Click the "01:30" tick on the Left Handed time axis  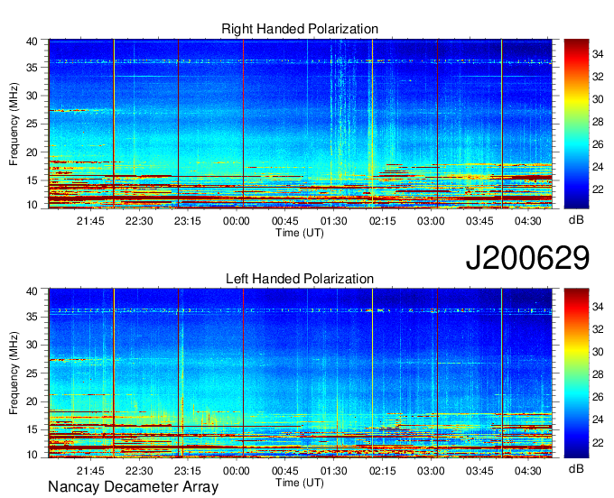(x=333, y=471)
